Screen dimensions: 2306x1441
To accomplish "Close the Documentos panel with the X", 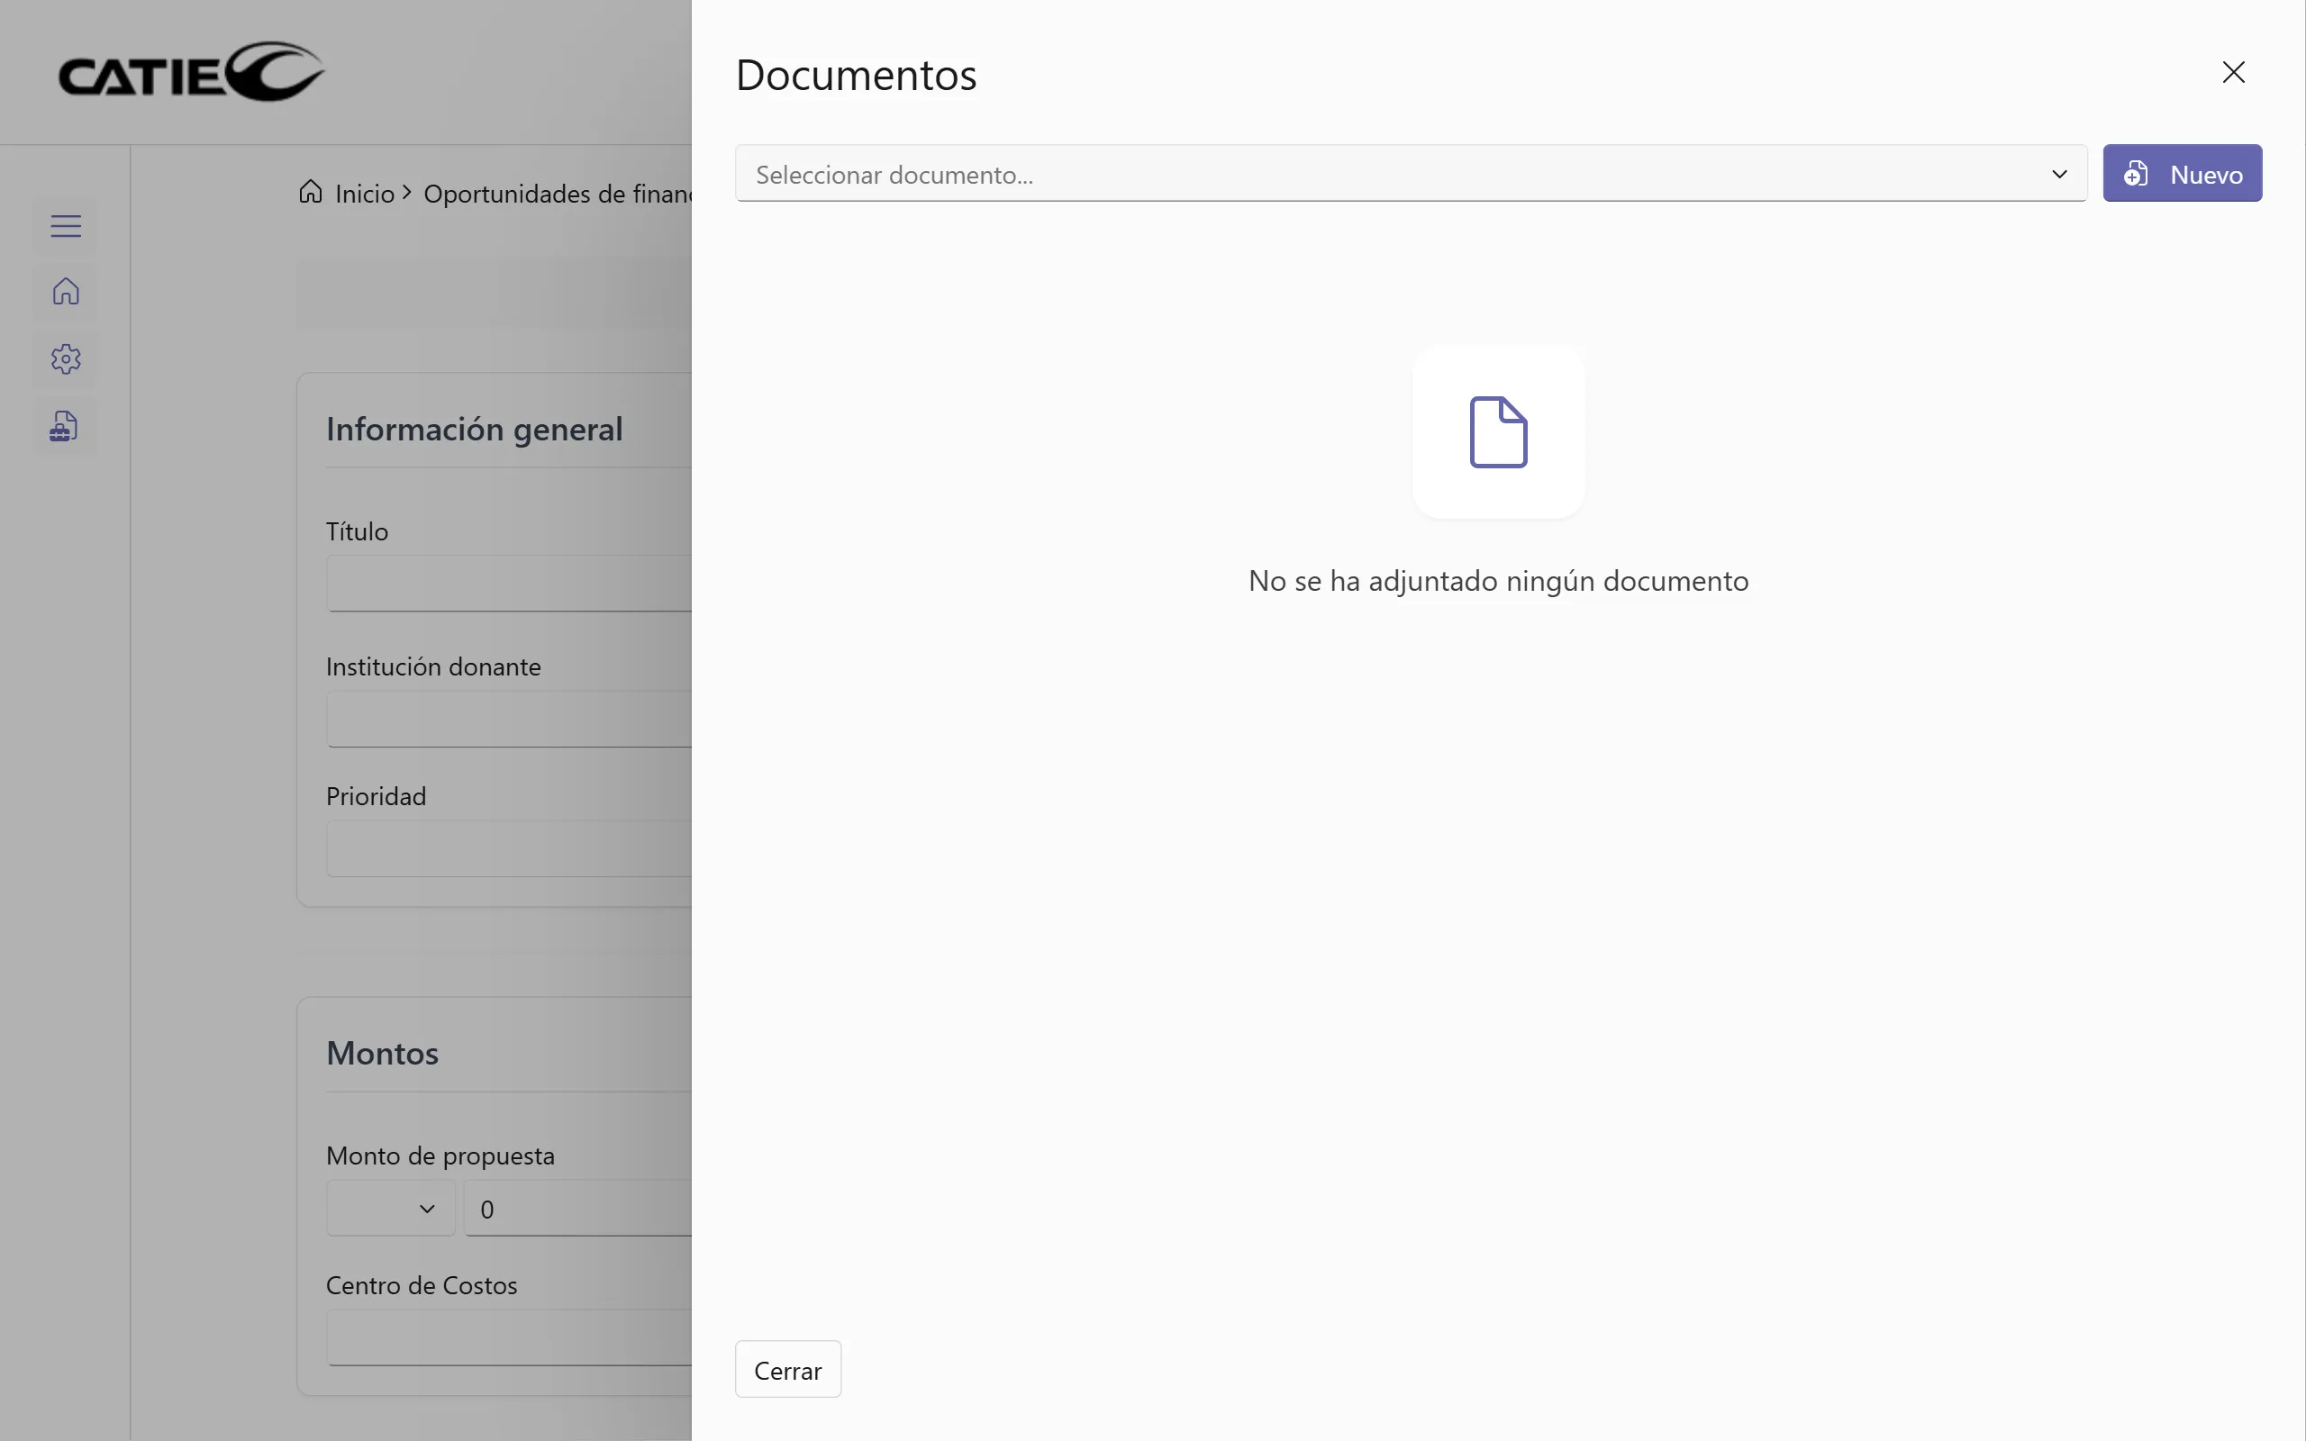I will (2233, 72).
